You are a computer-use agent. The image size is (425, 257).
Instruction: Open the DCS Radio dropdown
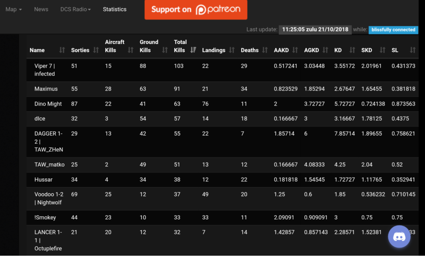pos(75,9)
